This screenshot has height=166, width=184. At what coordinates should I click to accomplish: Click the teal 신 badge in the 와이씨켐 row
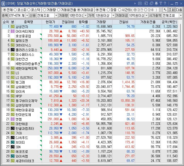[13, 156]
